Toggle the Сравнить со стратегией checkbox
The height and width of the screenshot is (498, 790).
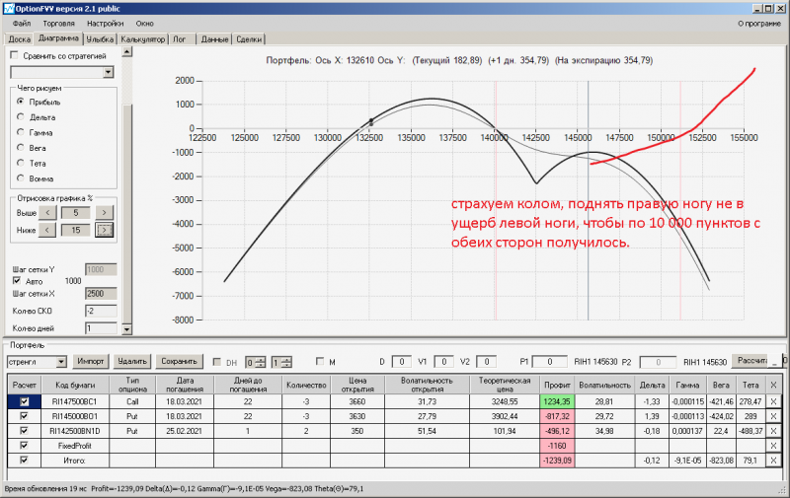(14, 55)
